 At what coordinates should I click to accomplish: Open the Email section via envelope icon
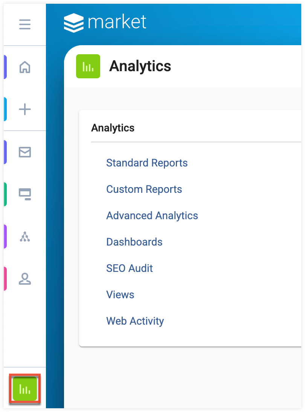point(24,152)
